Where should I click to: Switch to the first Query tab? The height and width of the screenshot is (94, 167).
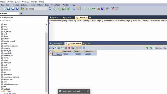[55, 17]
